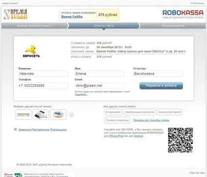Screen dimensions: 207x177
Task: Select the Подтверждение step
Action: point(173,26)
